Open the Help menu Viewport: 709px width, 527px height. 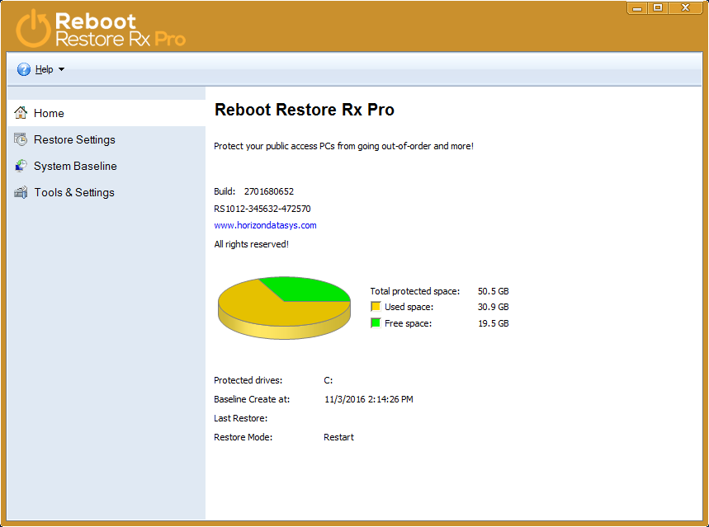[x=43, y=68]
